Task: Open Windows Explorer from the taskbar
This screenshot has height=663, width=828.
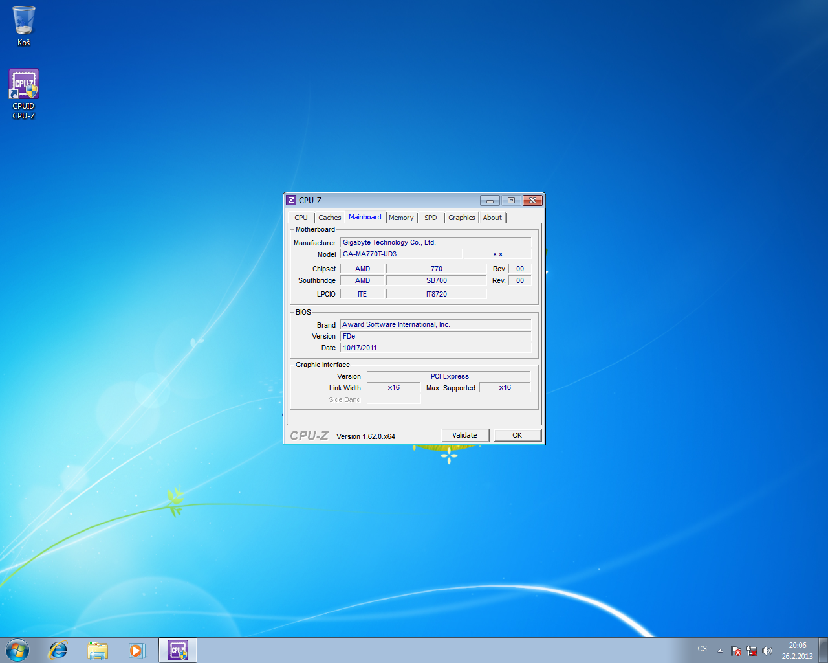Action: click(x=98, y=650)
